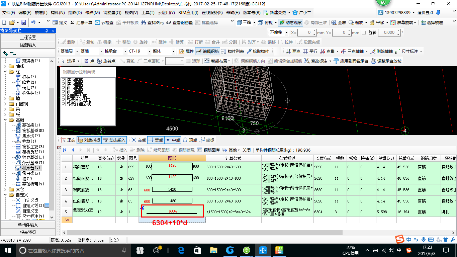Select 两点 auxiliary axis tool
Screen dimensions: 457x257
[x=293, y=51]
